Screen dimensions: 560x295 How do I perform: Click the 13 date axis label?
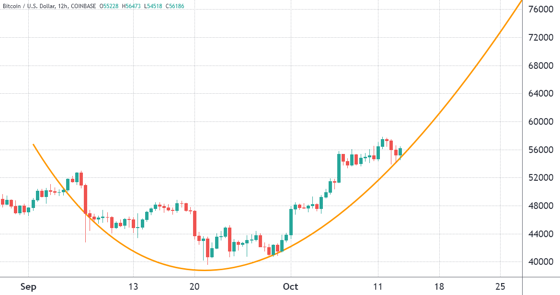pos(133,287)
